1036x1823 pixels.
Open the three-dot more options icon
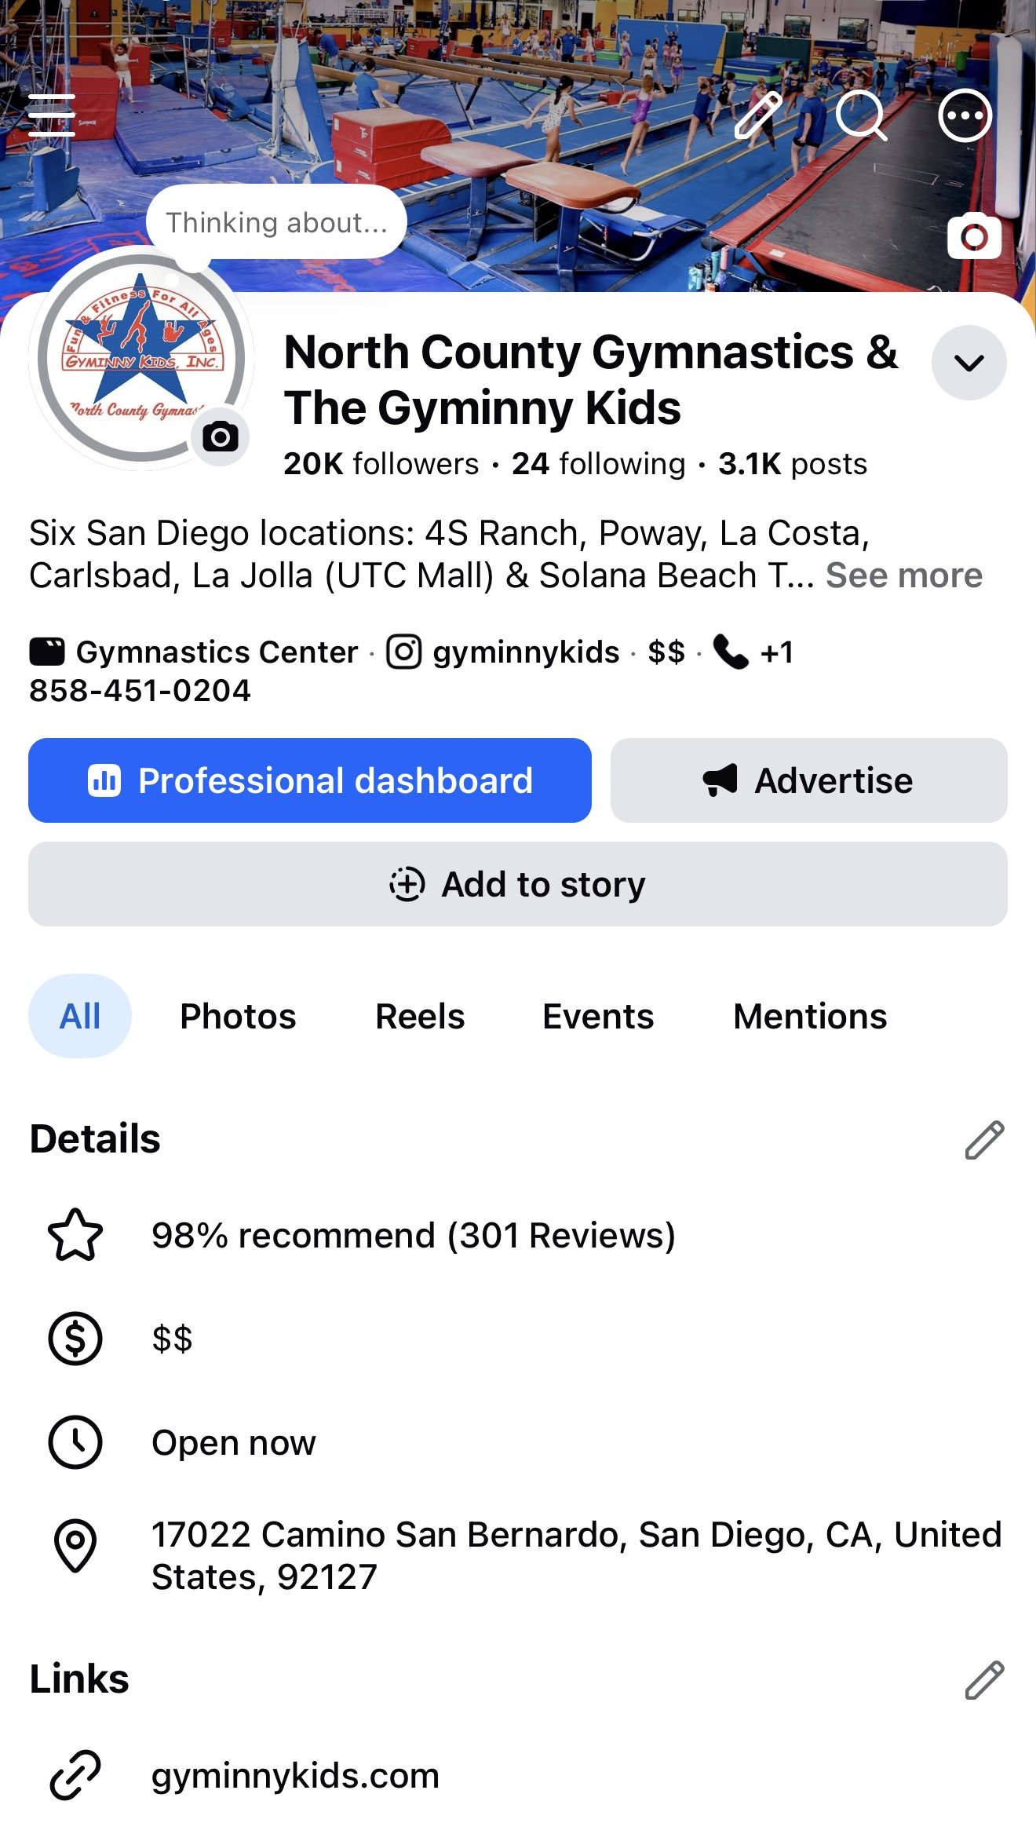coord(965,115)
